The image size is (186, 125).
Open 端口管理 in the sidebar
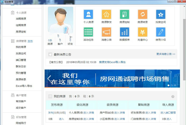21,60
